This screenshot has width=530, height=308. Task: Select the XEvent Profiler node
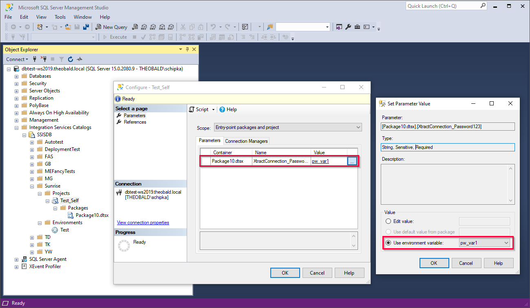tap(45, 266)
